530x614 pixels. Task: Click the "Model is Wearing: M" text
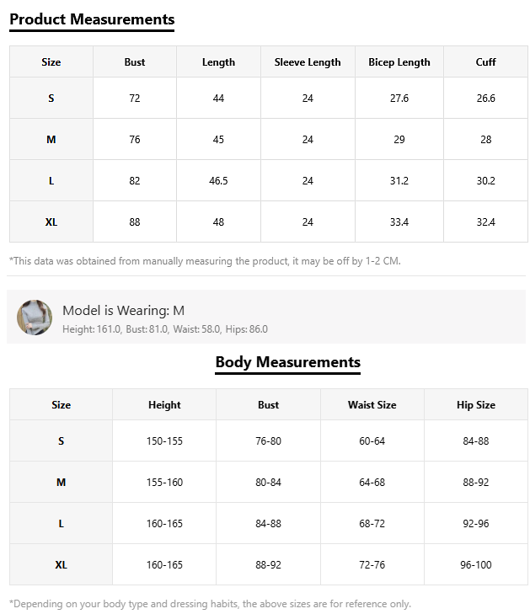(123, 311)
